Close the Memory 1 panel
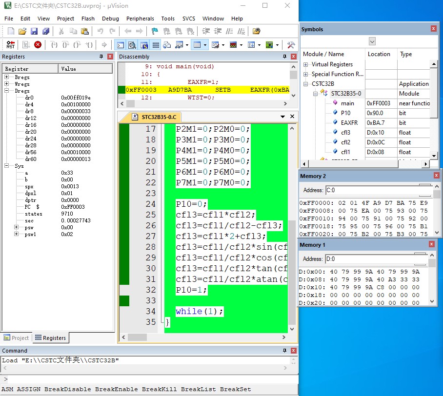 tap(431, 244)
